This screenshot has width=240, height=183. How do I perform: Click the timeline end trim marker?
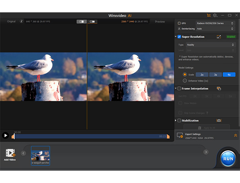click(168, 136)
